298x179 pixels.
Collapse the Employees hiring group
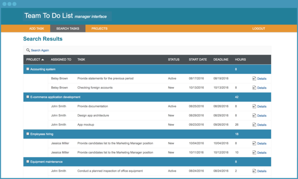[28, 134]
